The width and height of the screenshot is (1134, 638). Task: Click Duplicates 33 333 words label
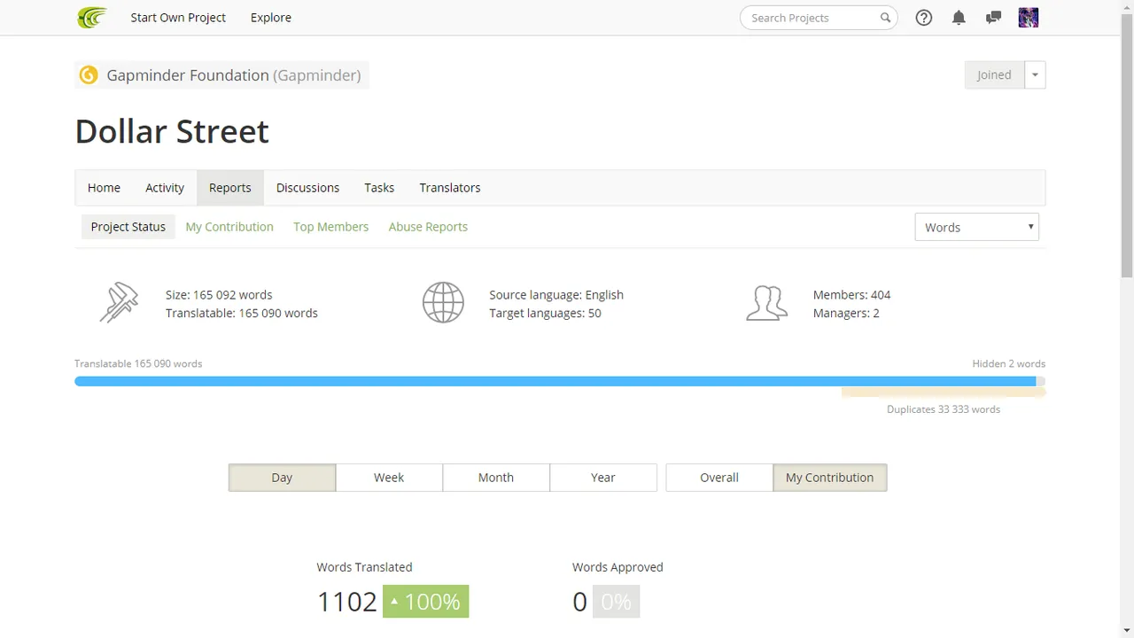[944, 409]
